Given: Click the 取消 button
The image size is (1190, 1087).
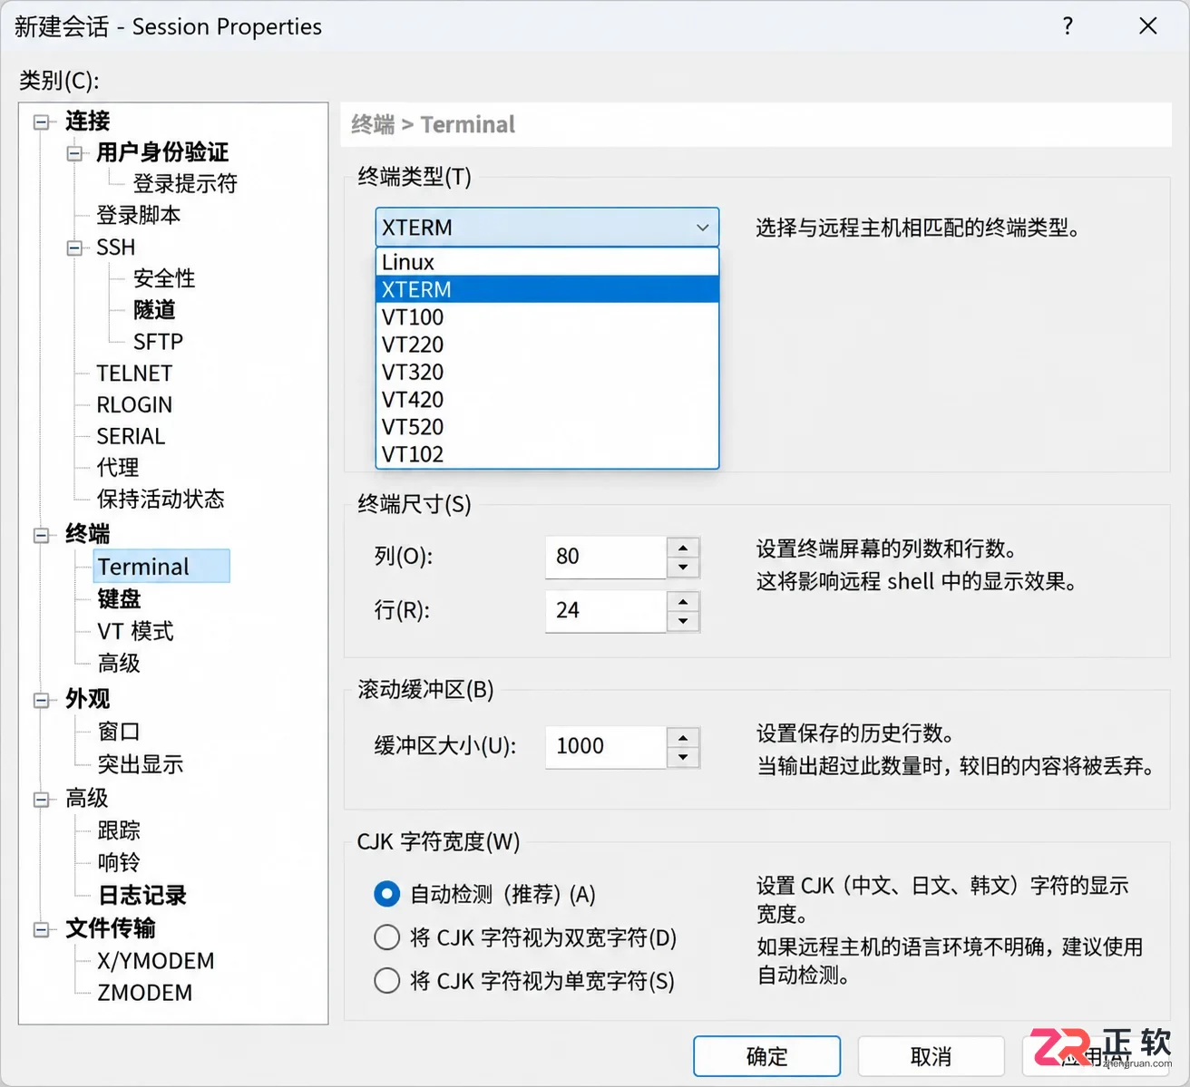Looking at the screenshot, I should pos(931,1056).
